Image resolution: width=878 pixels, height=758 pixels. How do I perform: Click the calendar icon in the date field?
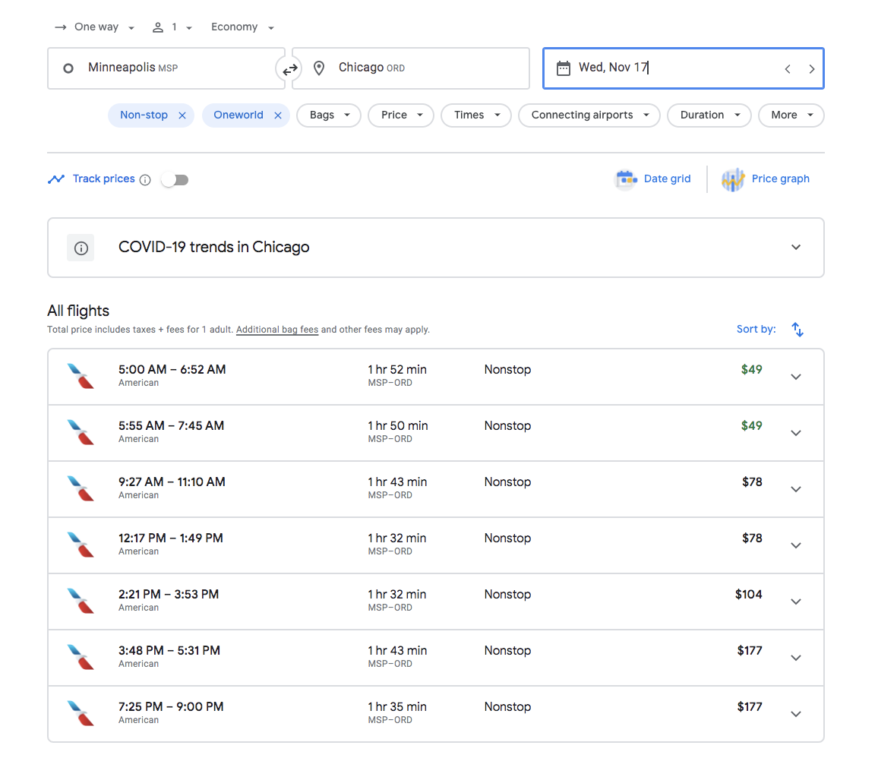point(563,68)
